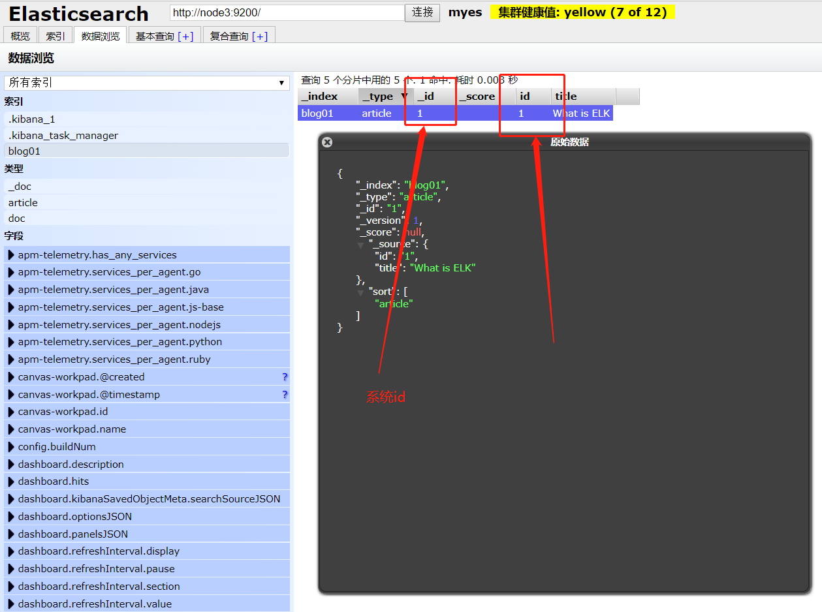Viewport: 822px width, 612px height.
Task: Expand apm-telemetry.services_per_agent.go field
Action: 147,272
